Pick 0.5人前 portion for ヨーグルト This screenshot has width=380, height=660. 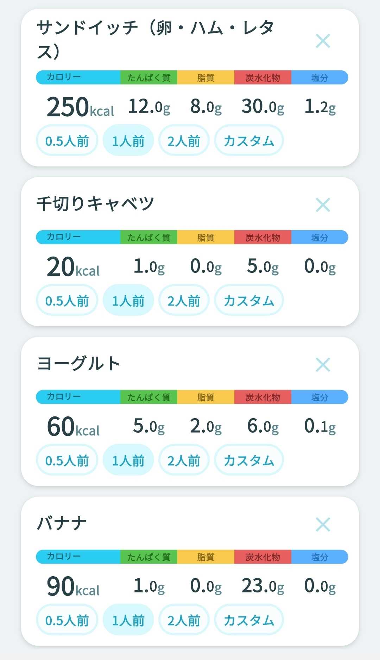tap(67, 460)
